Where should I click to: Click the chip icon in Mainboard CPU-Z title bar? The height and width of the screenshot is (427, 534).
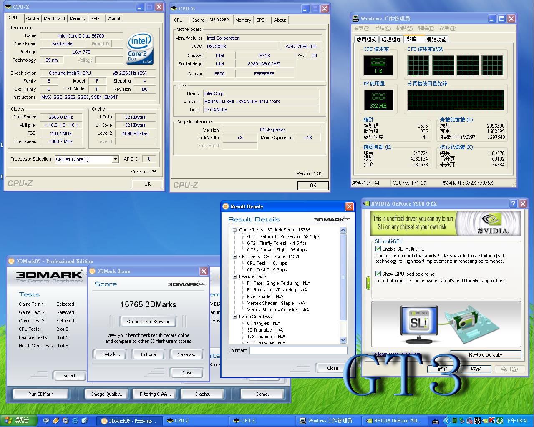(x=174, y=8)
